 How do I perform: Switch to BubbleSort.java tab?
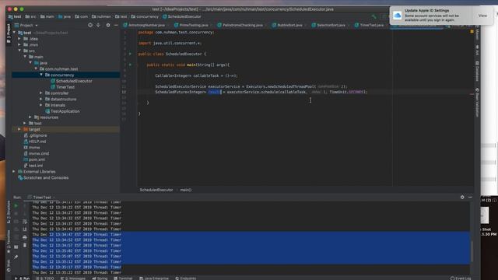coord(289,25)
